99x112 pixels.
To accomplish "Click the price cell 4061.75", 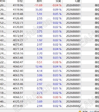I will 18,88.
